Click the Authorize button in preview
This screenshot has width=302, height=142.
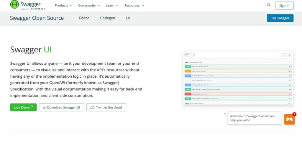pos(286,55)
